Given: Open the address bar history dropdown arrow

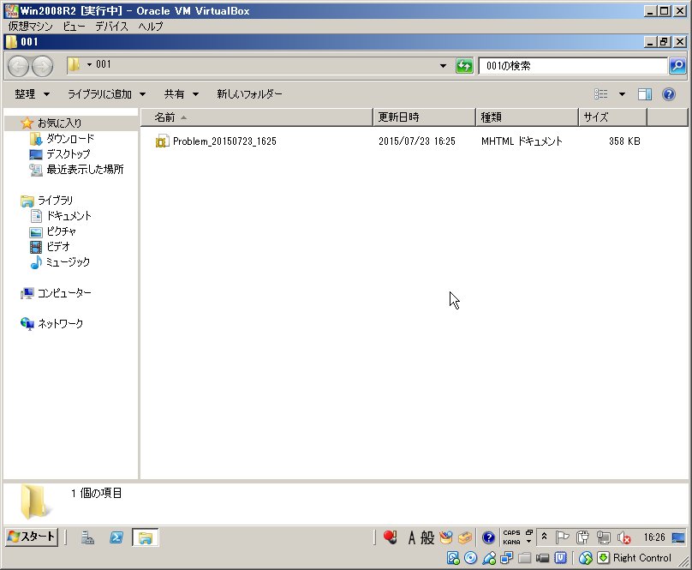Looking at the screenshot, I should (443, 66).
